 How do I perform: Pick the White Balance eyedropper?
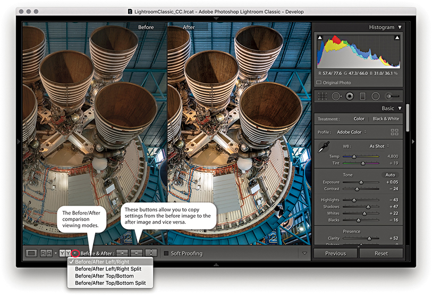pyautogui.click(x=322, y=148)
